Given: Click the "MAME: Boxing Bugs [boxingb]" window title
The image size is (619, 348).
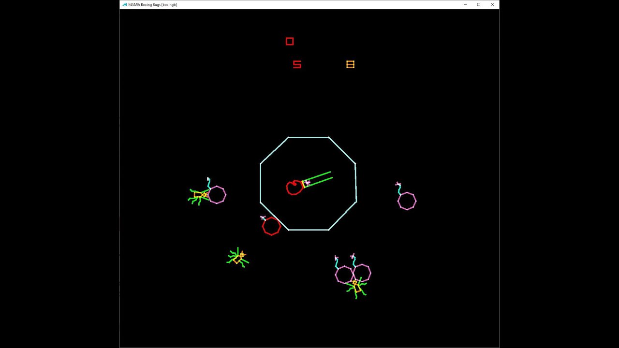Looking at the screenshot, I should pyautogui.click(x=152, y=4).
